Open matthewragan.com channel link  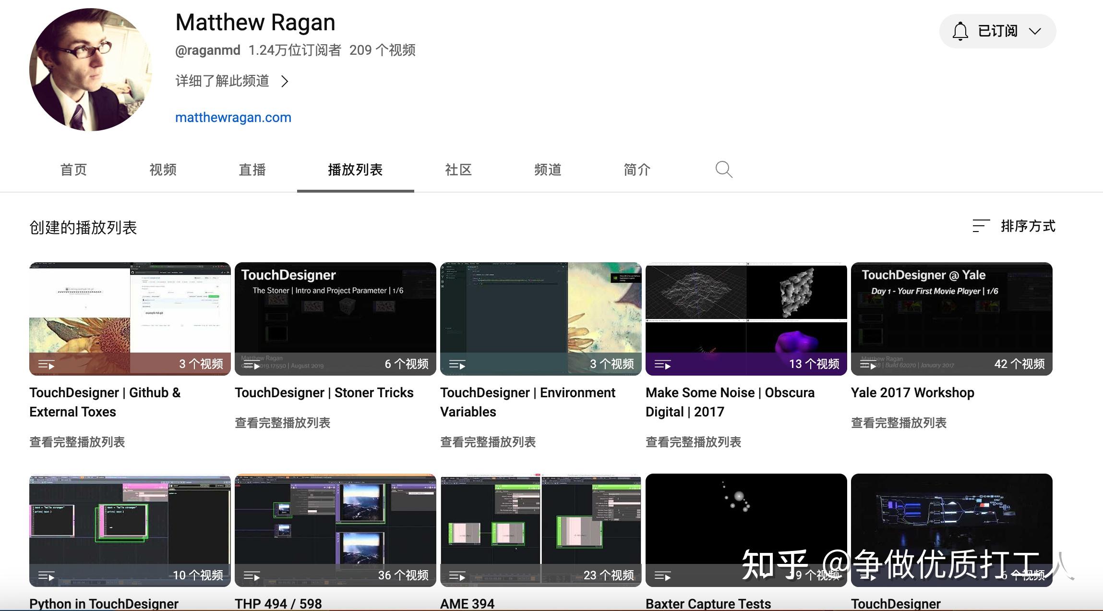[x=233, y=117]
